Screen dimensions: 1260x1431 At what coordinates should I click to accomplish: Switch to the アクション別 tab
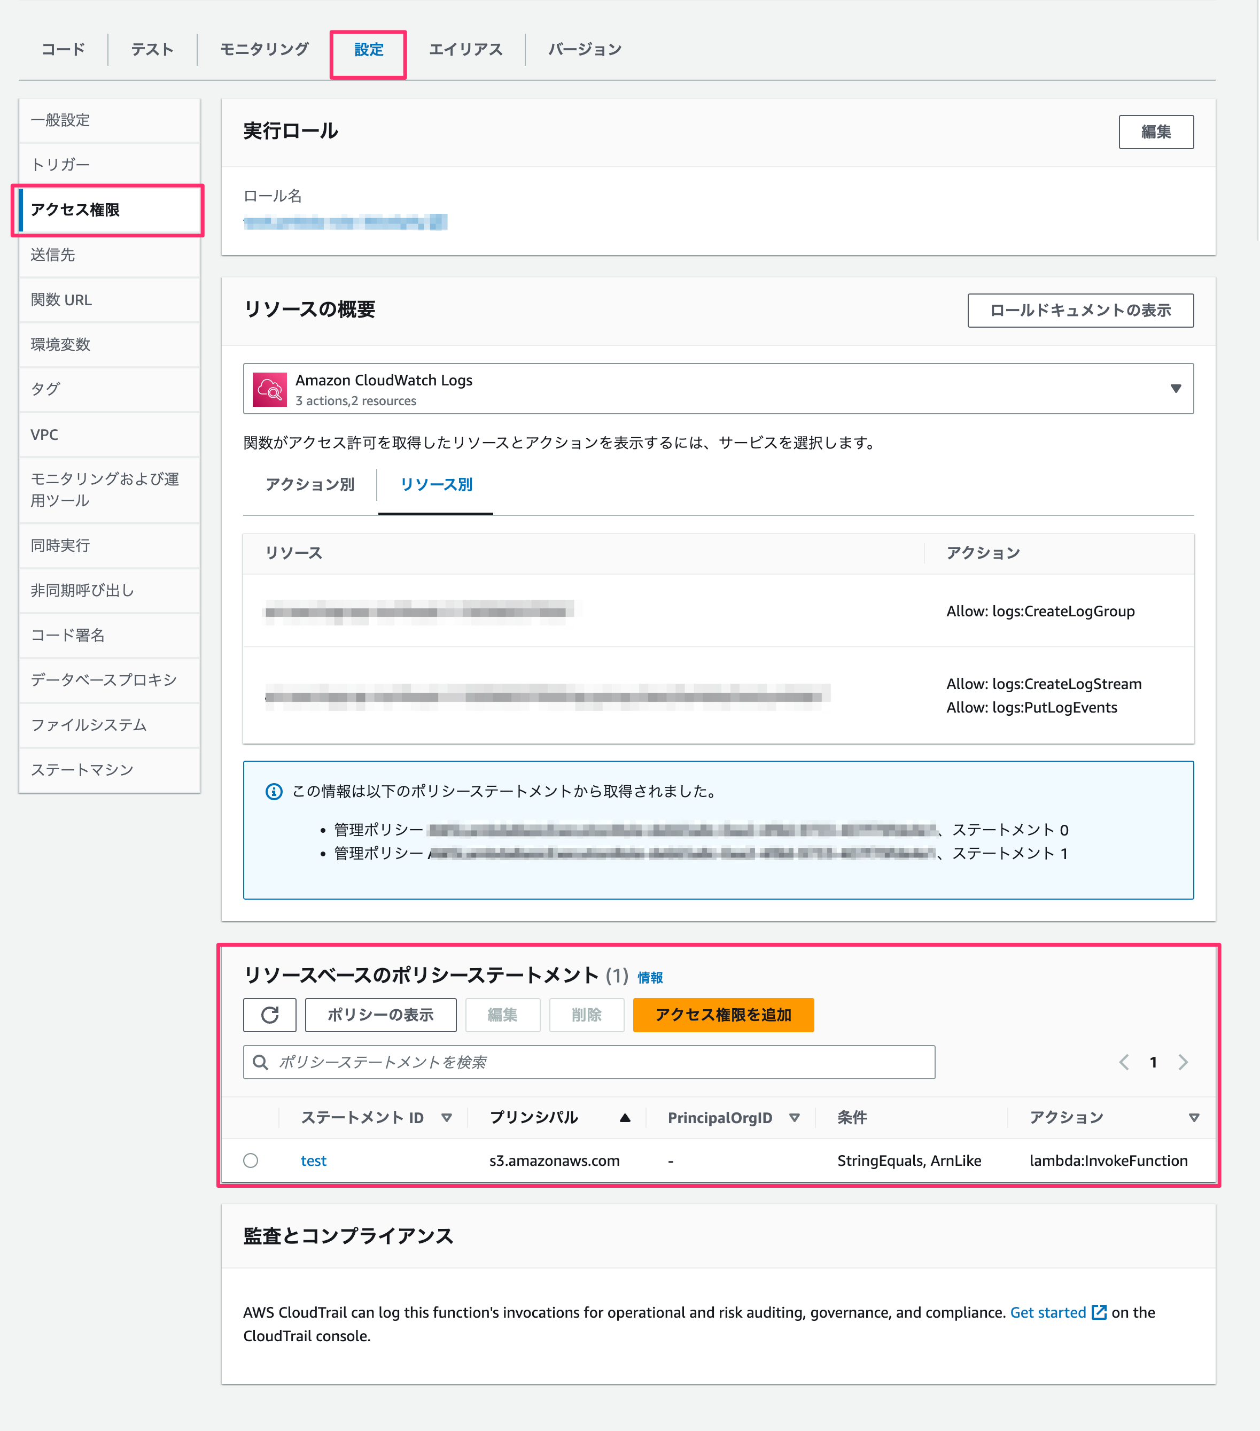click(x=310, y=484)
